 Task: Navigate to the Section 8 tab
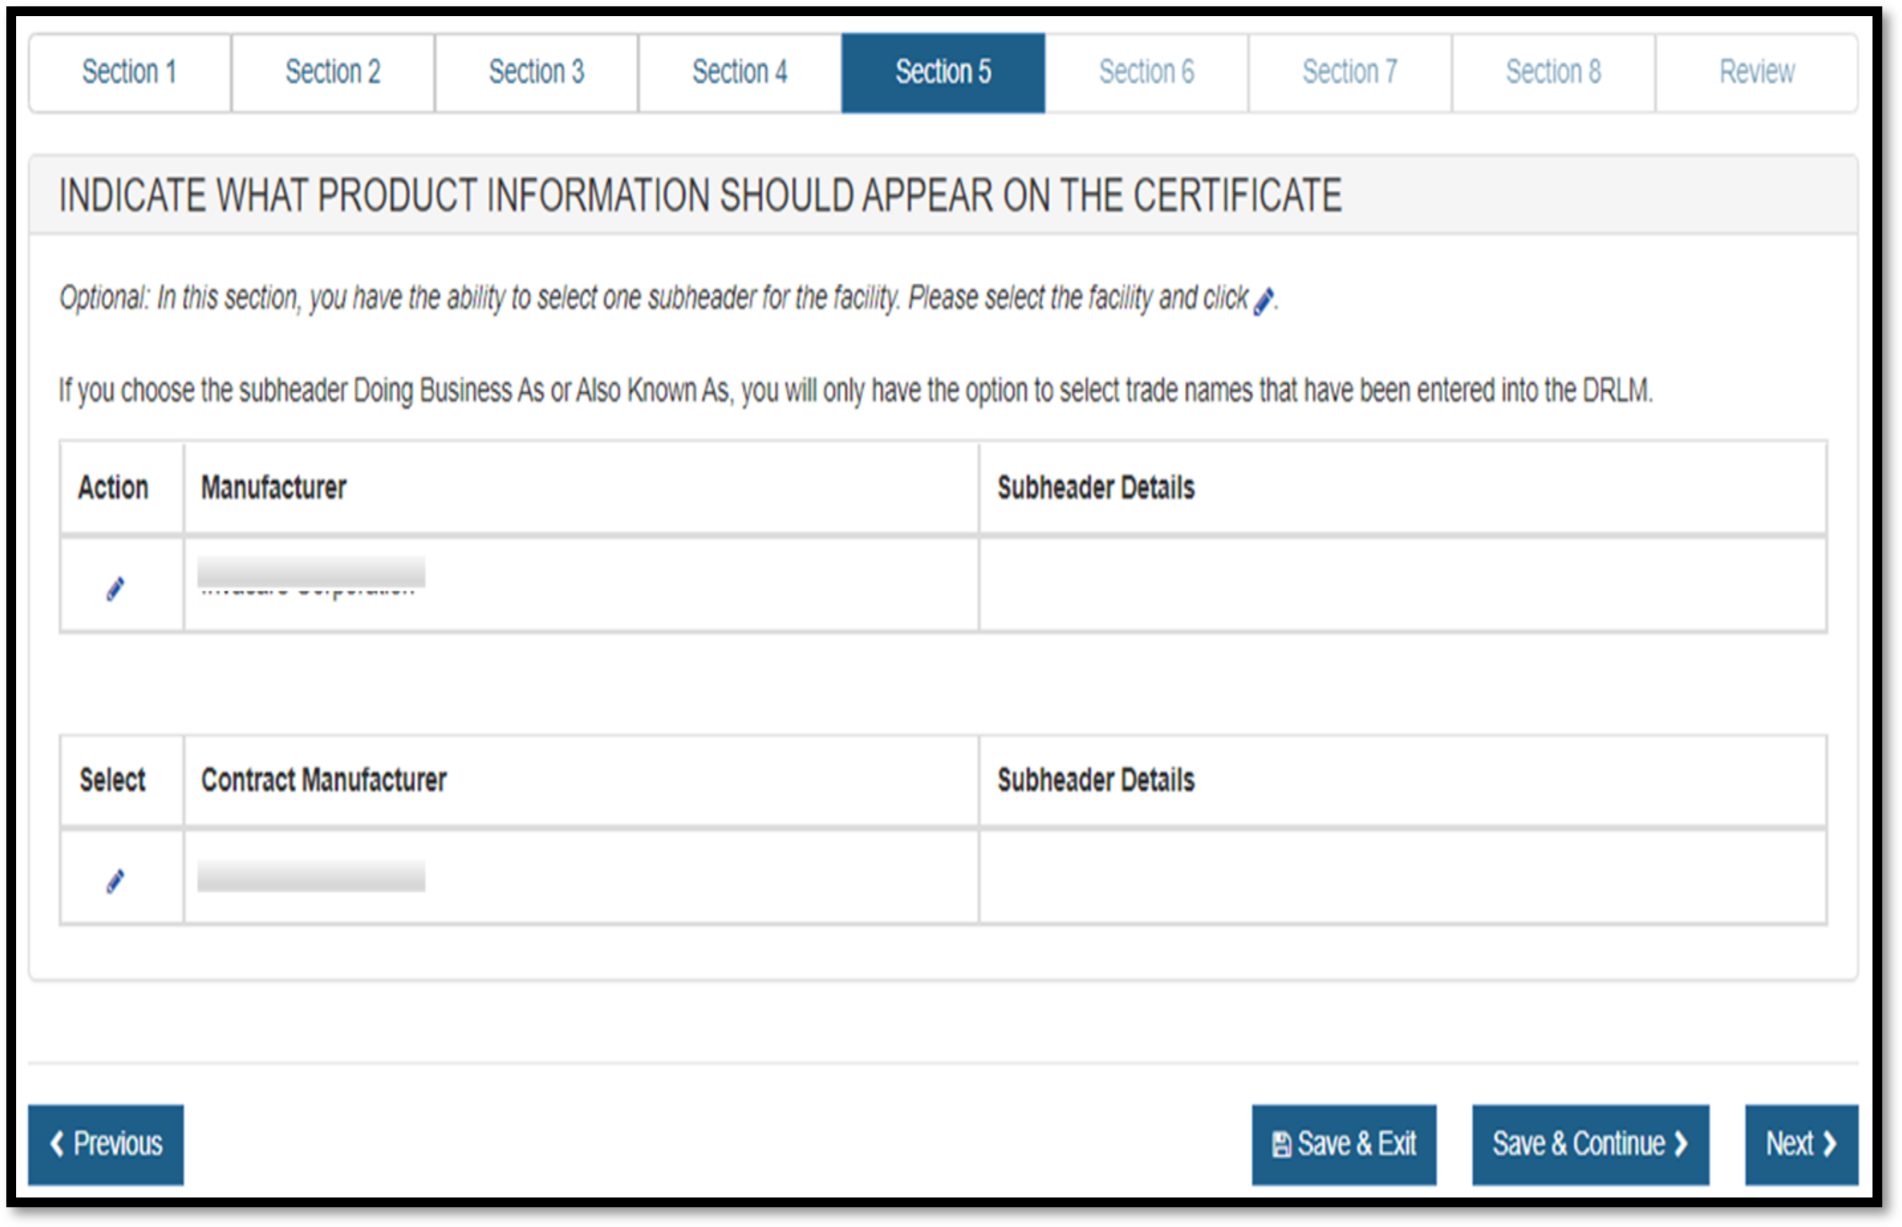point(1553,72)
